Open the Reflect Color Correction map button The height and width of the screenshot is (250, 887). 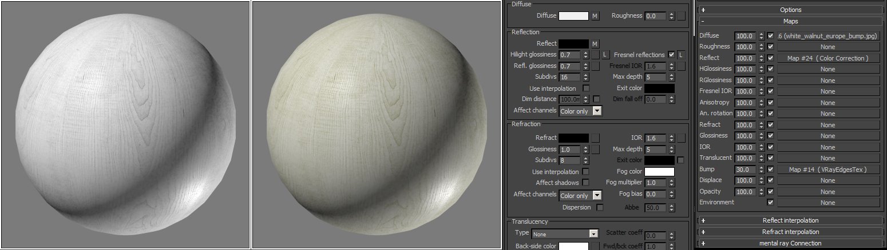(x=827, y=58)
